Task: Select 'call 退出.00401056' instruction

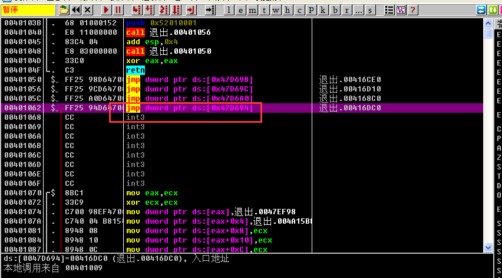Action: pos(169,32)
